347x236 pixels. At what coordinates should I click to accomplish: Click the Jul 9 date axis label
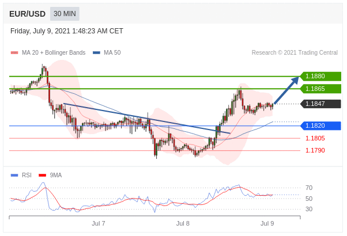click(x=267, y=223)
